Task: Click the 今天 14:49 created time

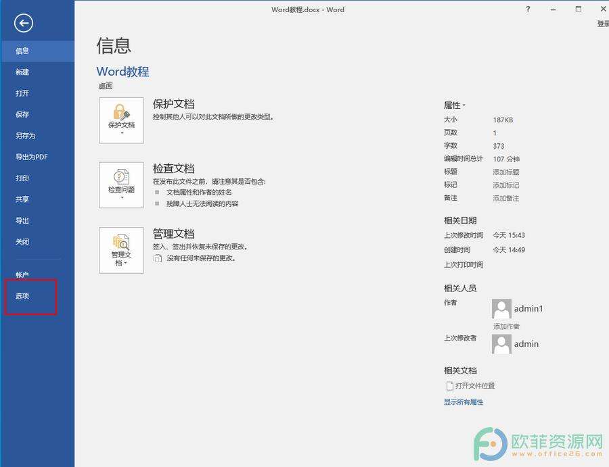Action: [x=509, y=250]
